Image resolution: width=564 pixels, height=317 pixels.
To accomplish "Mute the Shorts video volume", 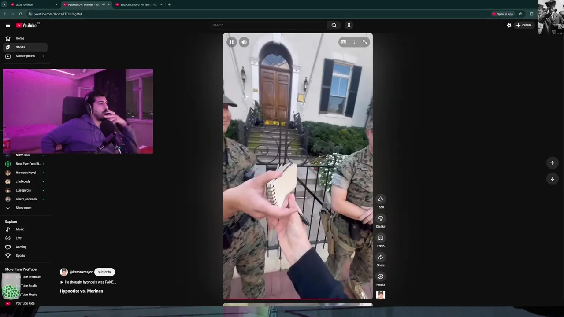I will coord(244,42).
